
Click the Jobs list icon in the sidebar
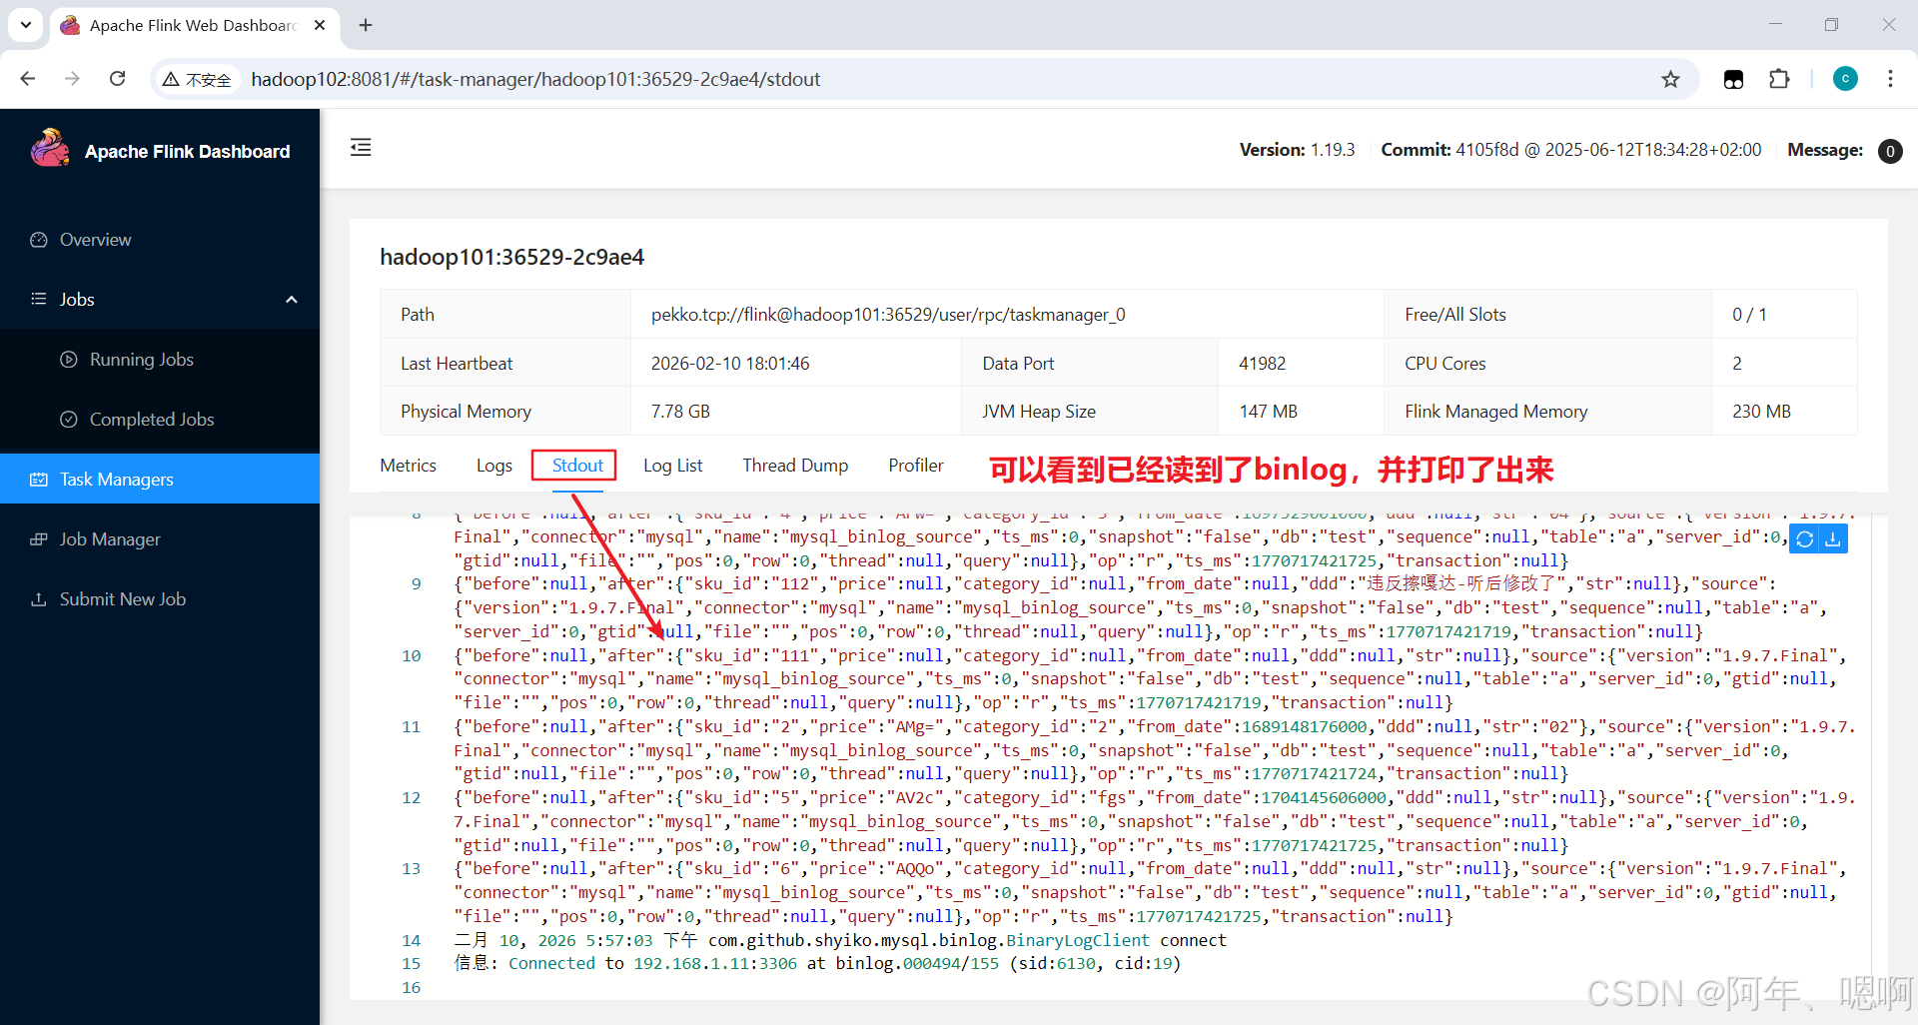[x=39, y=300]
